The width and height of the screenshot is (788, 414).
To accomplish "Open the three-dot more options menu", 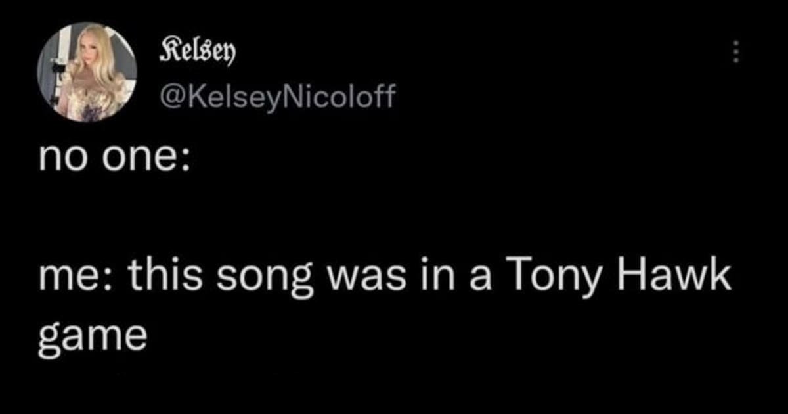I will point(737,52).
